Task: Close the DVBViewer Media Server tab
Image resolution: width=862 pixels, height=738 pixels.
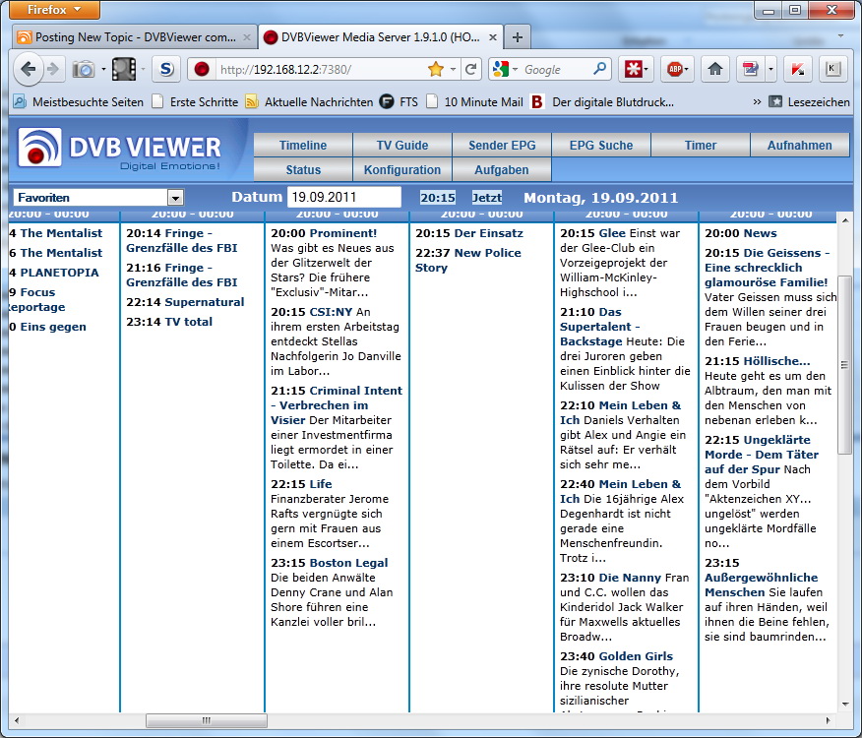Action: 493,37
